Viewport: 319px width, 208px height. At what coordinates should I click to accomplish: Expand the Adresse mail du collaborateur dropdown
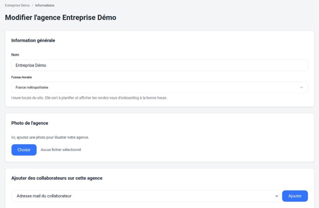tap(145, 196)
